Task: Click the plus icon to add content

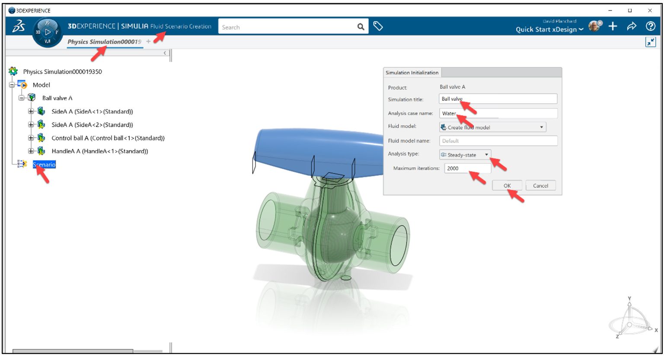Action: [x=613, y=26]
